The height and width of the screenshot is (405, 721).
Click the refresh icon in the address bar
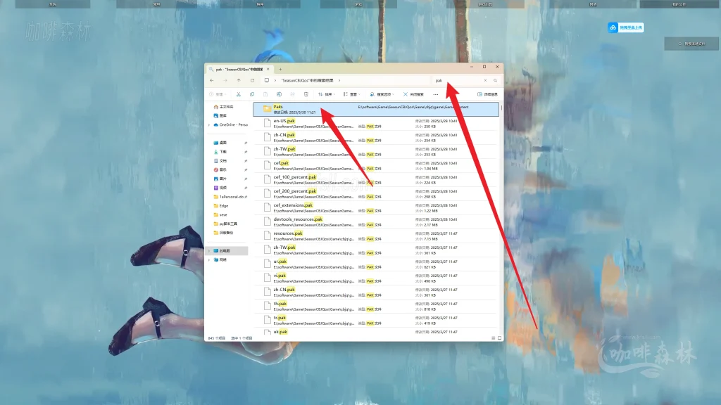[251, 79]
